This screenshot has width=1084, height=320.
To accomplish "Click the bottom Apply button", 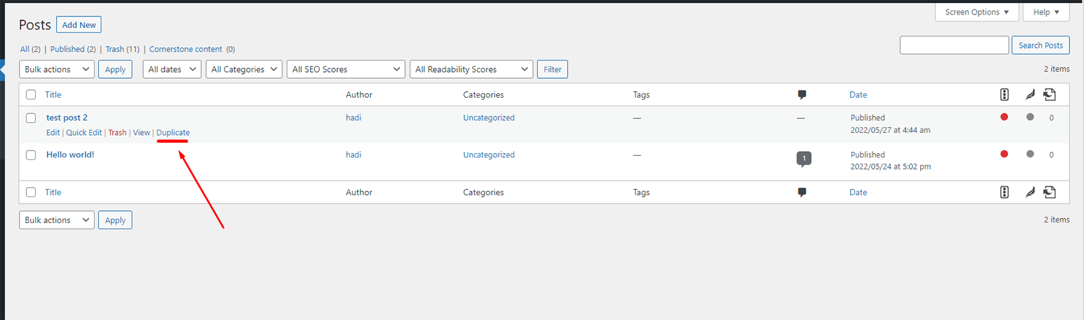I will pos(115,220).
